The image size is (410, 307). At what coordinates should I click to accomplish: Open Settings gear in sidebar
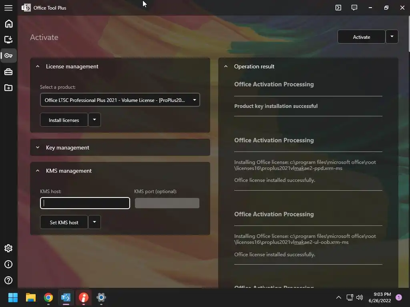point(9,248)
